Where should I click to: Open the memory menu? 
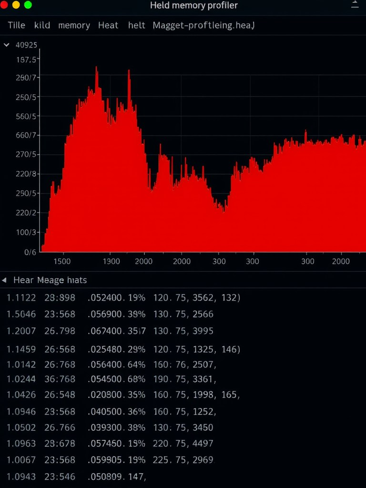coord(74,26)
